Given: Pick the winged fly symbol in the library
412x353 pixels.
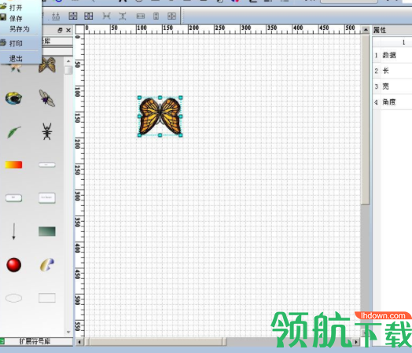Looking at the screenshot, I should (47, 98).
